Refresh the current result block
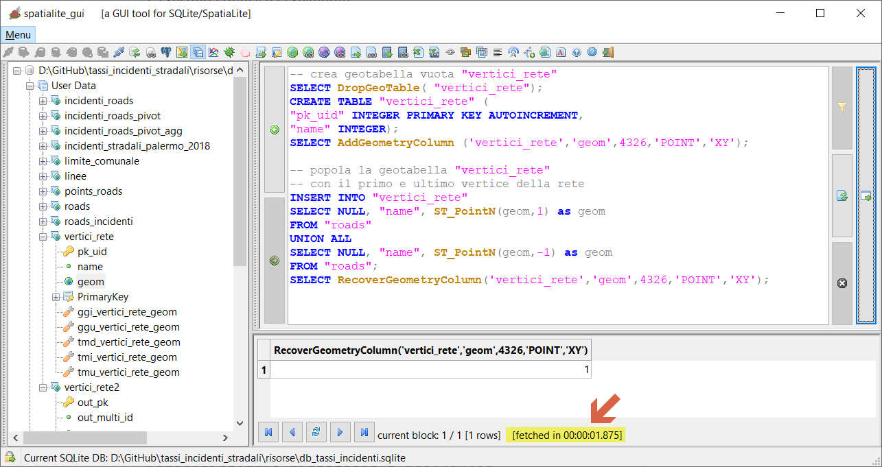The image size is (882, 467). tap(316, 432)
